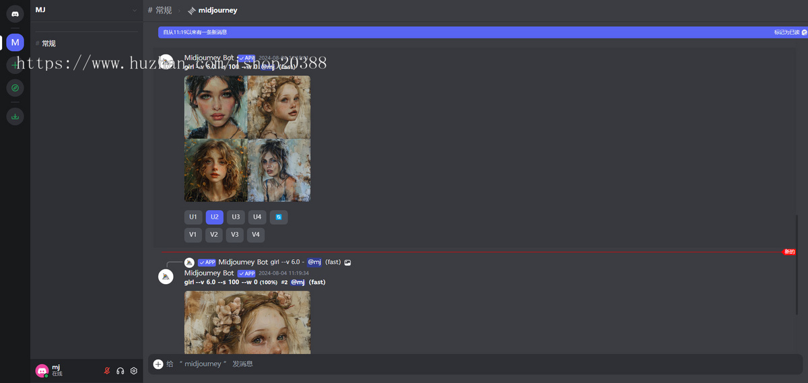Open Explore Servers compass icon

[x=15, y=88]
